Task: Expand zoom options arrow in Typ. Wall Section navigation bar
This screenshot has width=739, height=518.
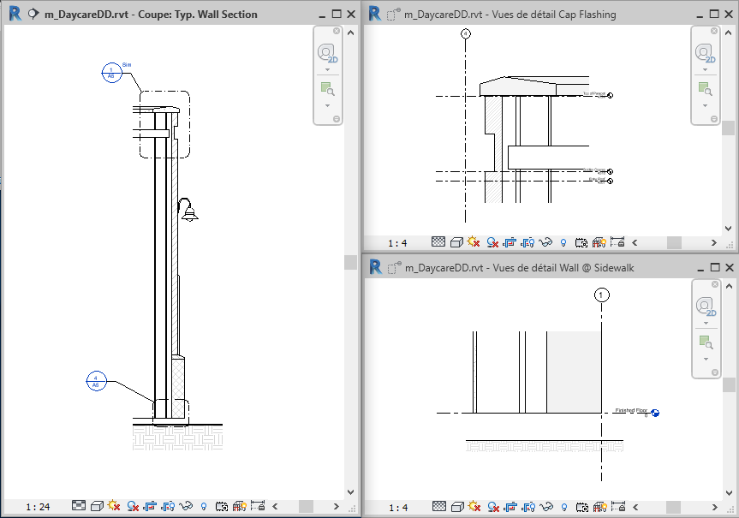Action: coord(328,105)
